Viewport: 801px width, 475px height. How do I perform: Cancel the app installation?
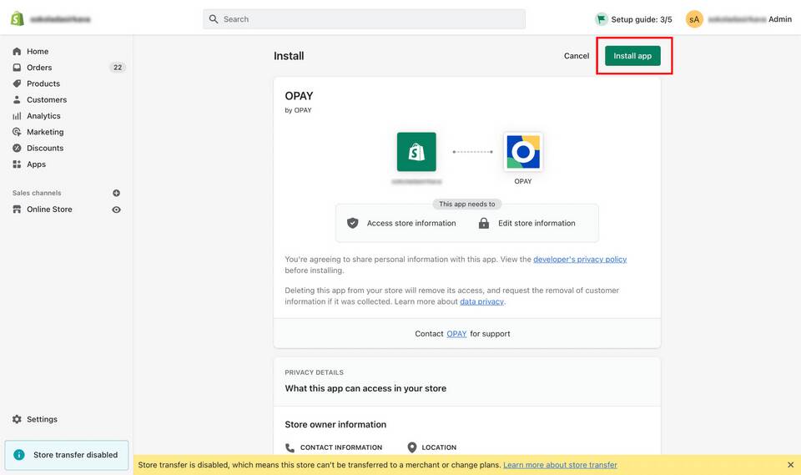(x=577, y=56)
